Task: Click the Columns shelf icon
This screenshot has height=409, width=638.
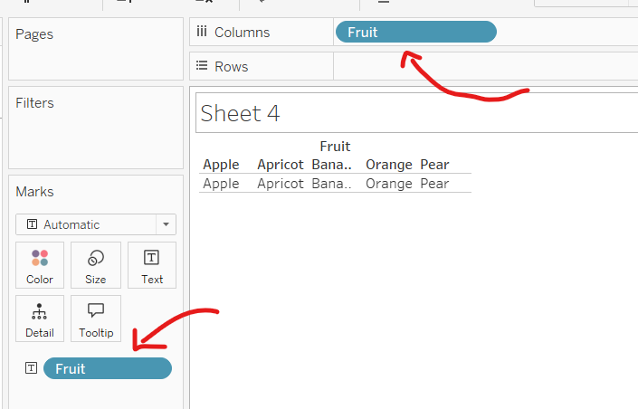Action: coord(202,33)
